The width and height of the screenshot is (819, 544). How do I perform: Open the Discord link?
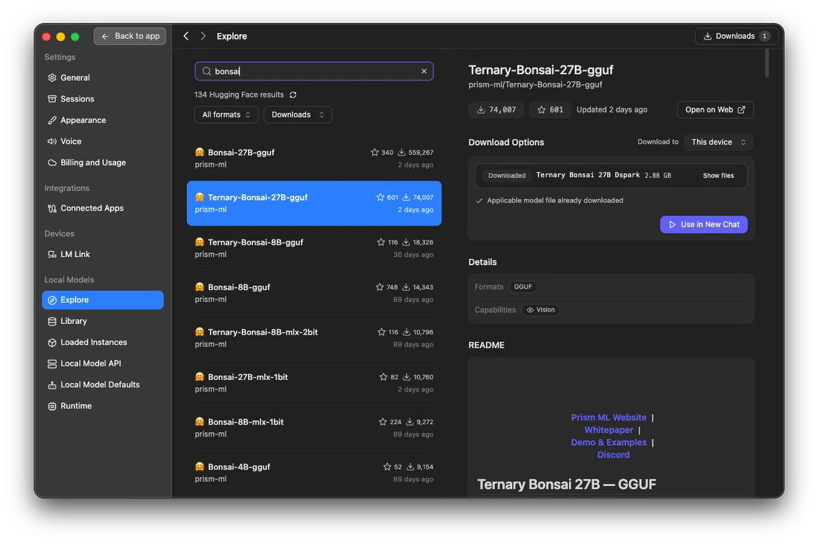pos(614,455)
